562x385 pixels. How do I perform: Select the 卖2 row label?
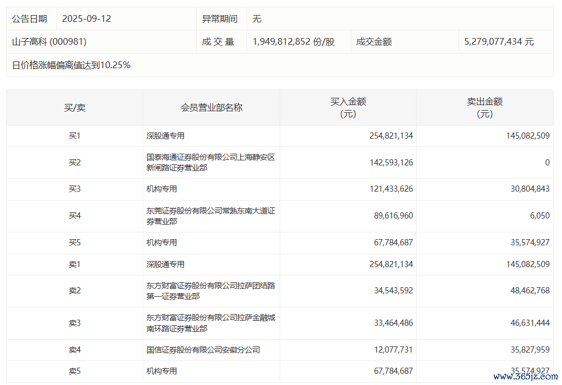click(74, 291)
